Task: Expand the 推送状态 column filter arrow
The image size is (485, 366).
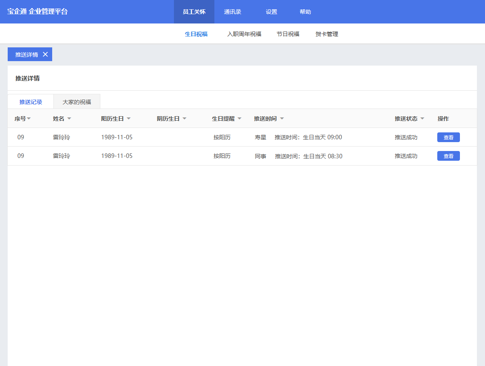Action: click(422, 119)
